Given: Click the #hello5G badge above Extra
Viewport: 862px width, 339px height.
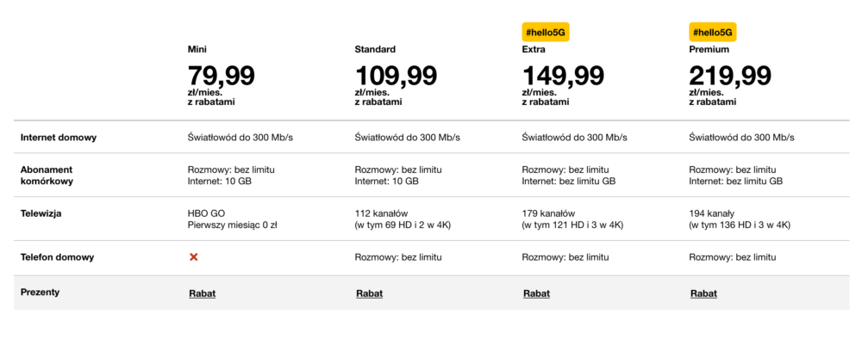Looking at the screenshot, I should (x=546, y=33).
